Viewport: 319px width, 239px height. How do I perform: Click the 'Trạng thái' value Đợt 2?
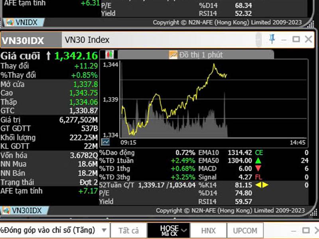point(89,182)
